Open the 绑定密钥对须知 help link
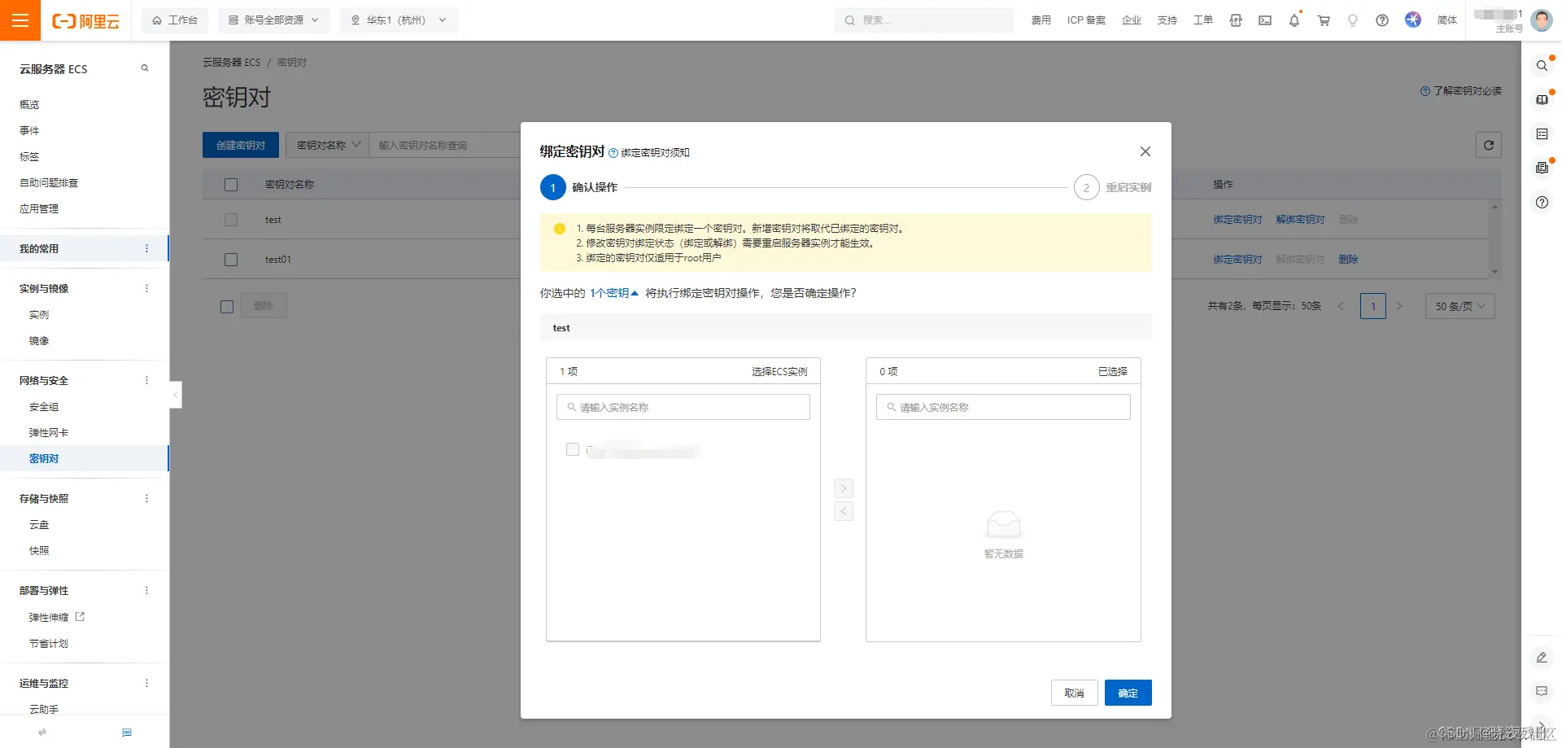1562x748 pixels. [x=649, y=152]
